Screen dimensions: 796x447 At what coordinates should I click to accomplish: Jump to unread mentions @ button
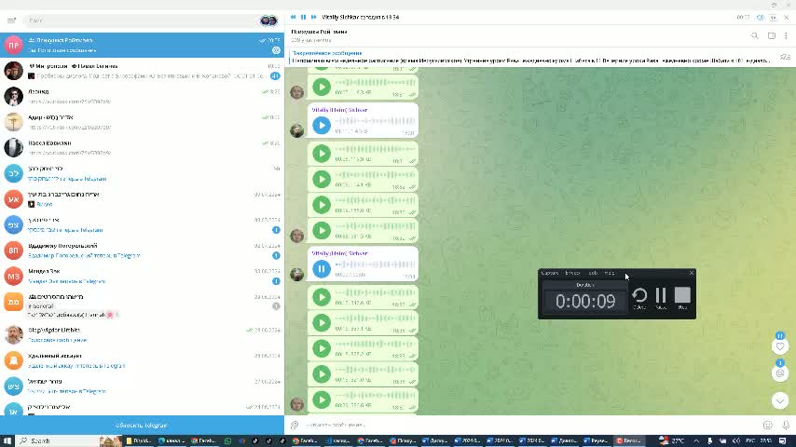(x=781, y=372)
